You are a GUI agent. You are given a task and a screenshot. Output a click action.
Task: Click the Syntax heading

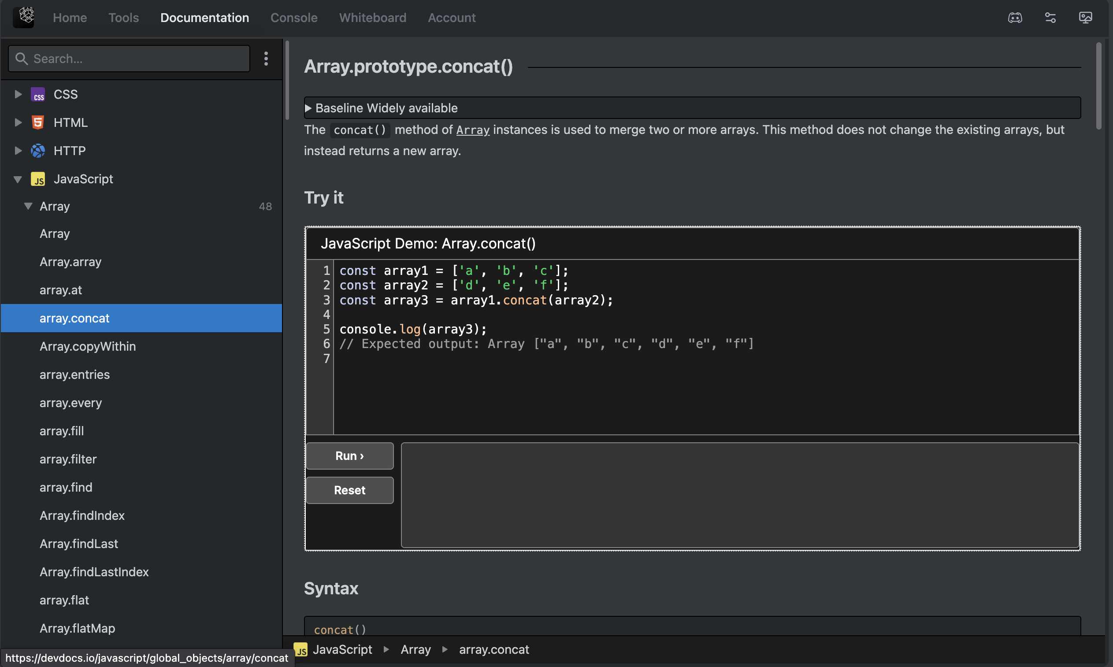pos(331,589)
